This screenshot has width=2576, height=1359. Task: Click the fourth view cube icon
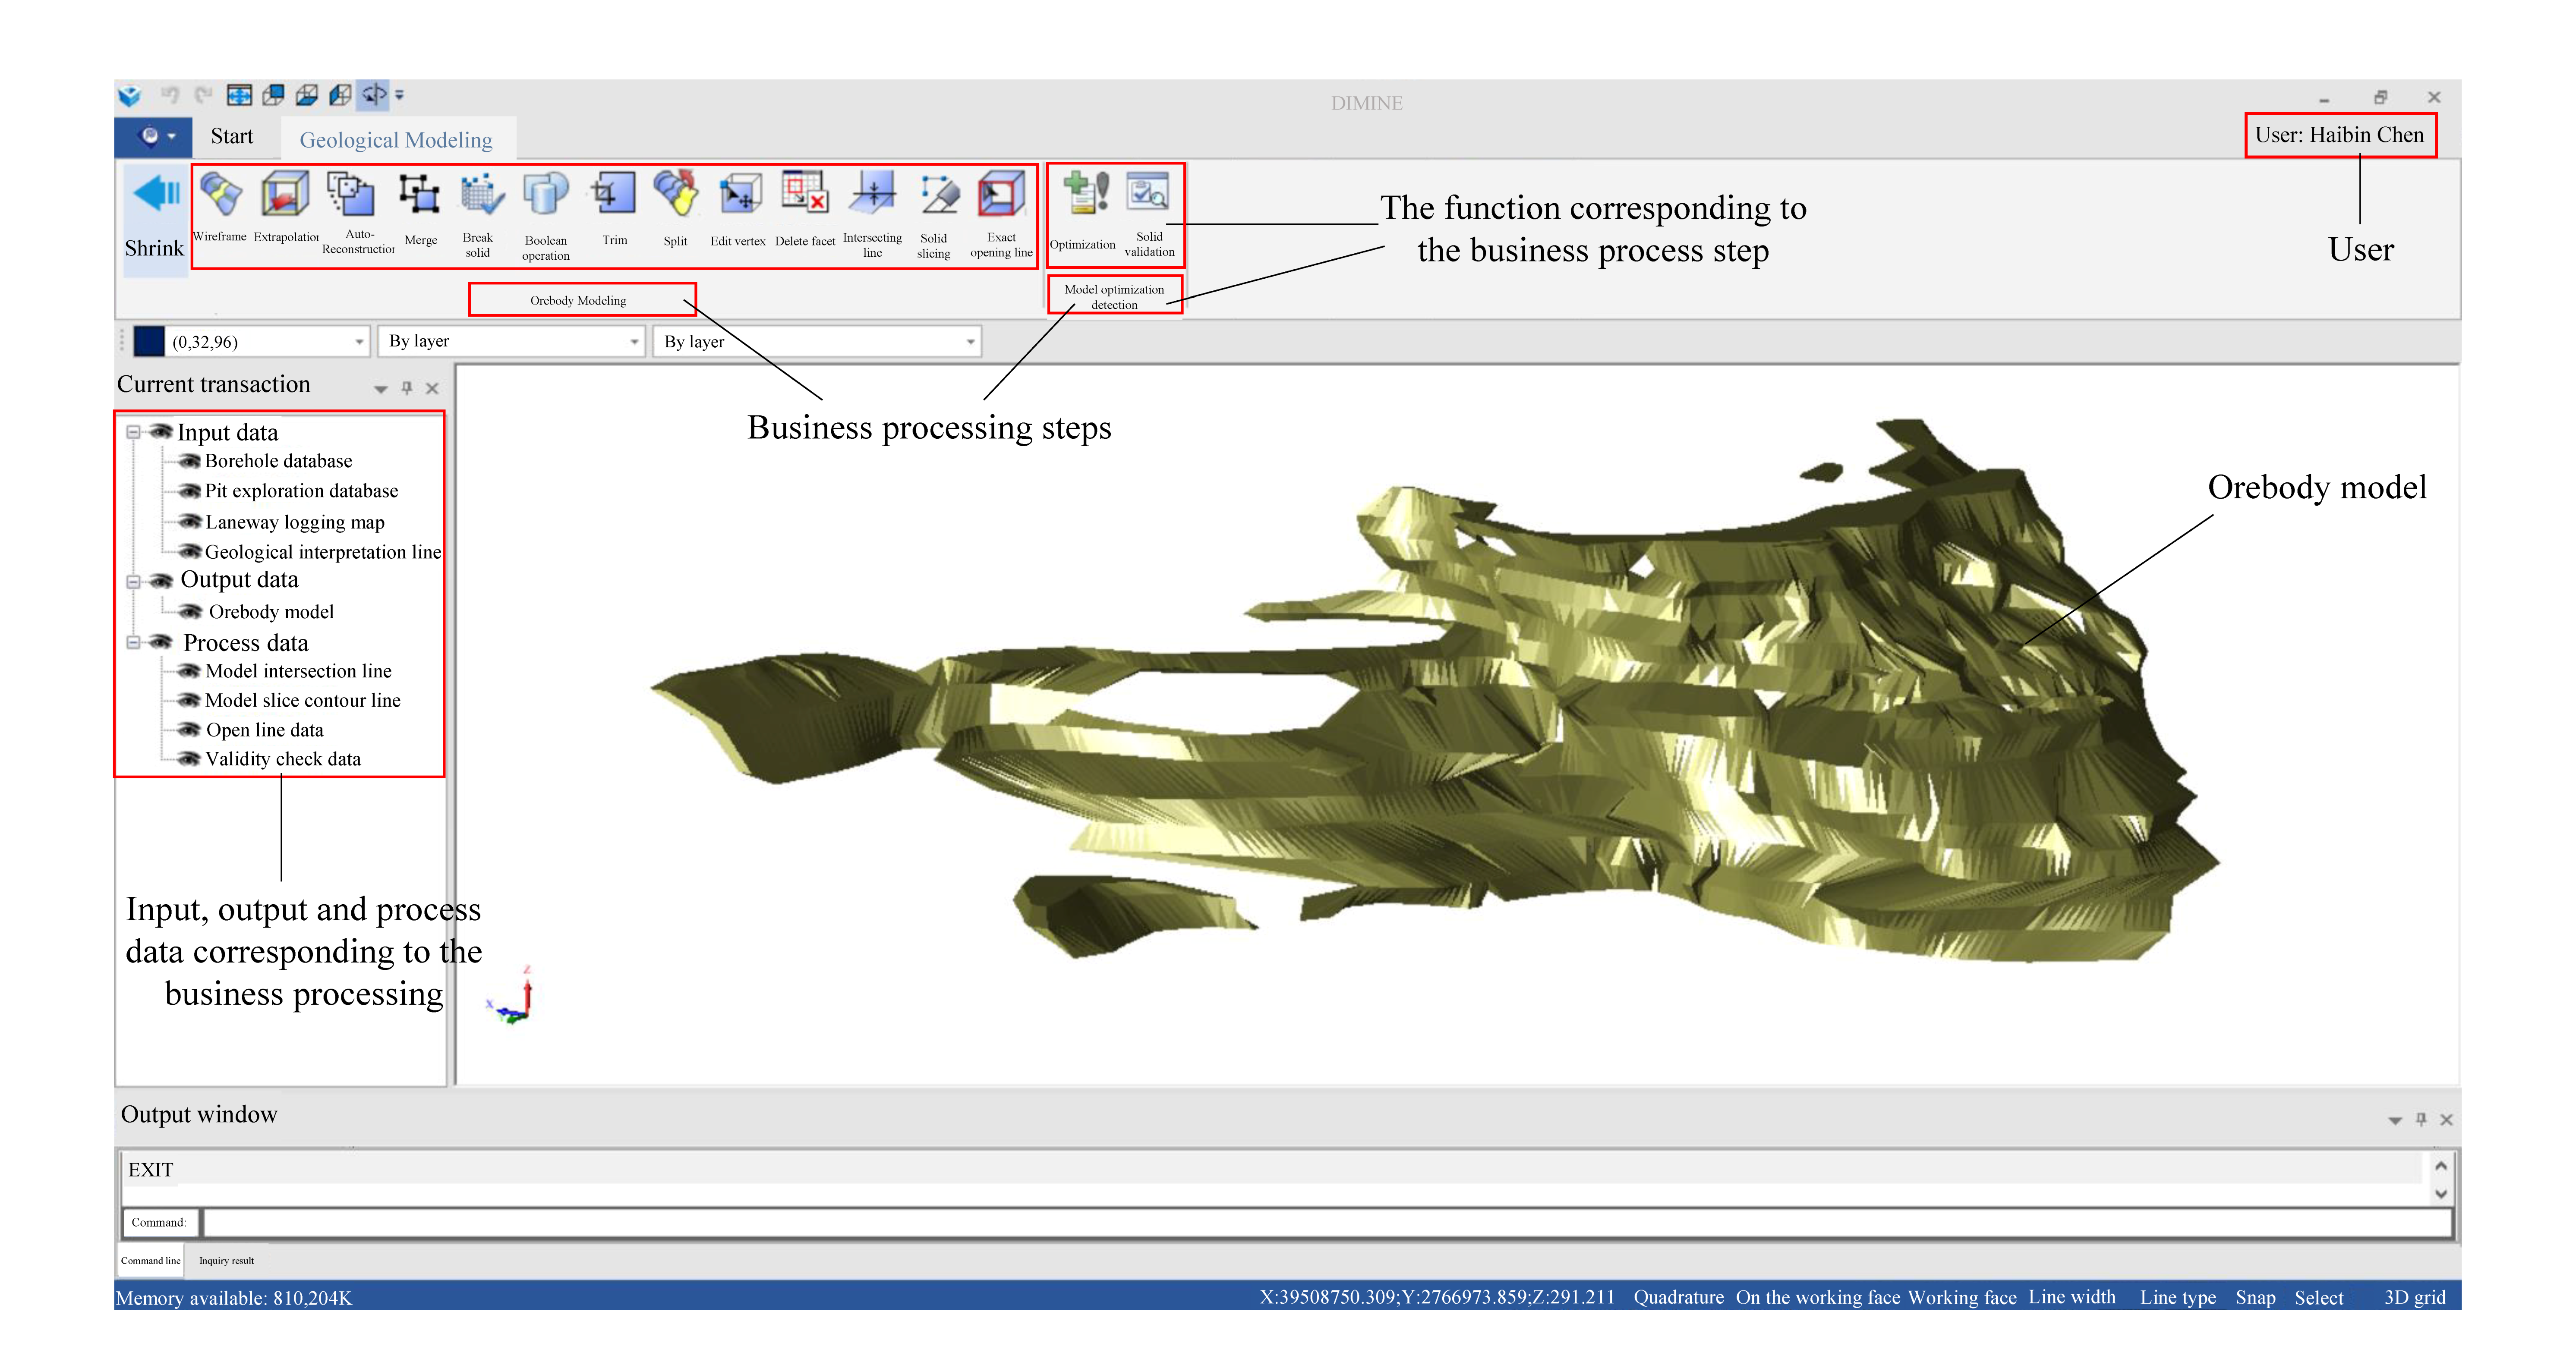coord(340,95)
